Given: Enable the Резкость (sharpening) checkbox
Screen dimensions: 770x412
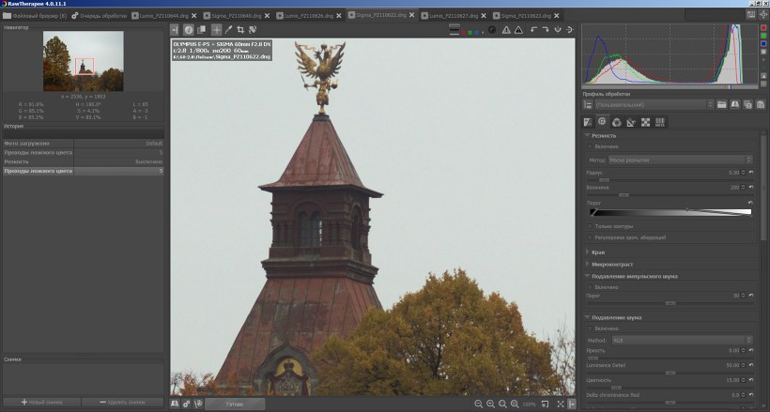Looking at the screenshot, I should pos(590,146).
